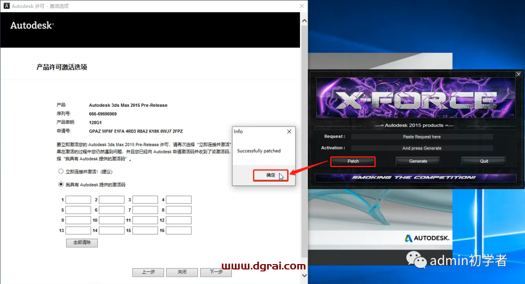Click the 产品许可激活选项 heading

[62, 67]
